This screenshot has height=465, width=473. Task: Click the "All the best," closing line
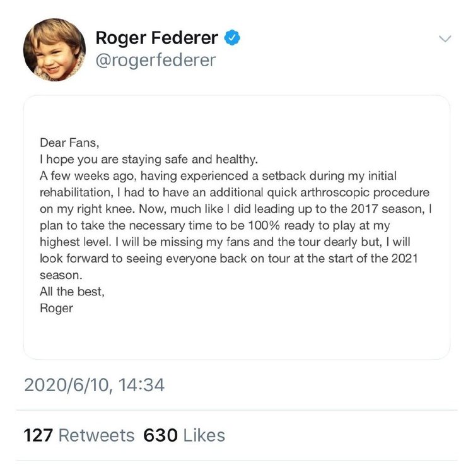73,292
